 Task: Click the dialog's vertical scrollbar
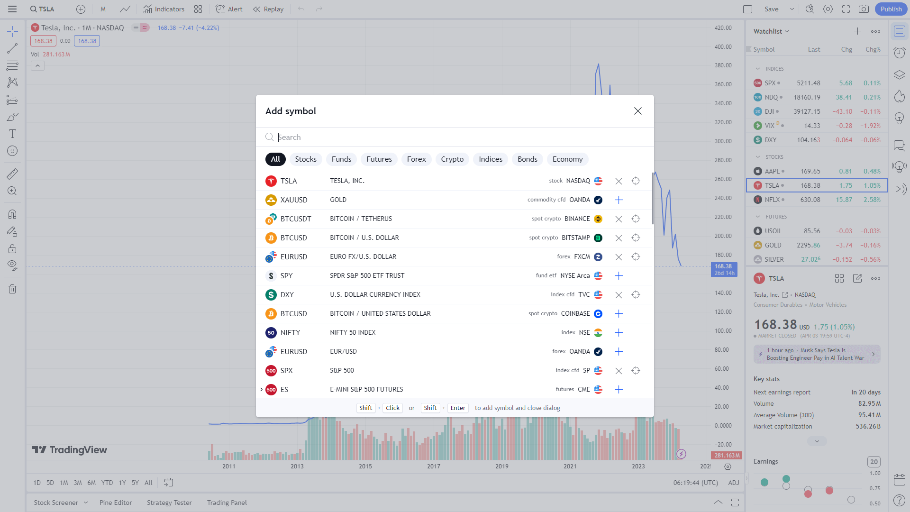point(652,199)
